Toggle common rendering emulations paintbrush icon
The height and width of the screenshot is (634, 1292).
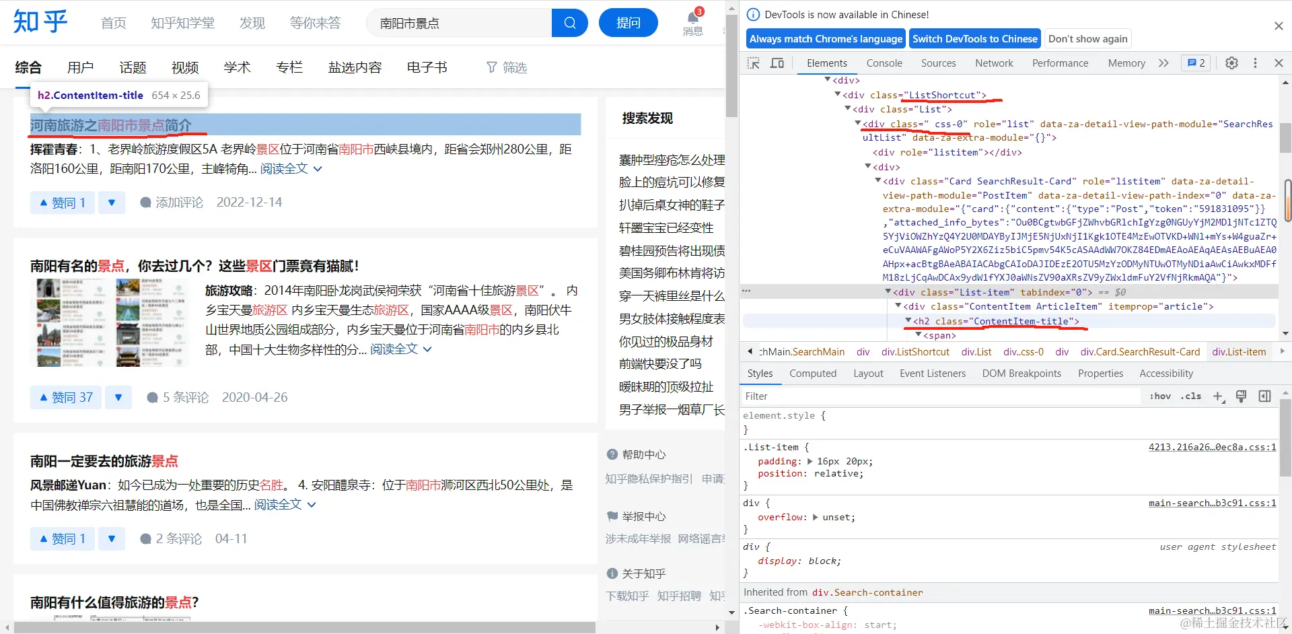[x=1242, y=396]
